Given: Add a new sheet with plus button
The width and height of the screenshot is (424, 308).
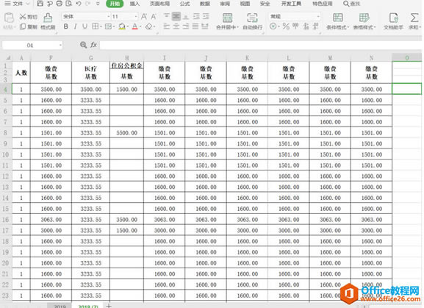Looking at the screenshot, I should (109, 306).
